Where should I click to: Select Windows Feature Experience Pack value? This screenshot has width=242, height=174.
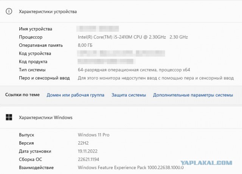131,168
